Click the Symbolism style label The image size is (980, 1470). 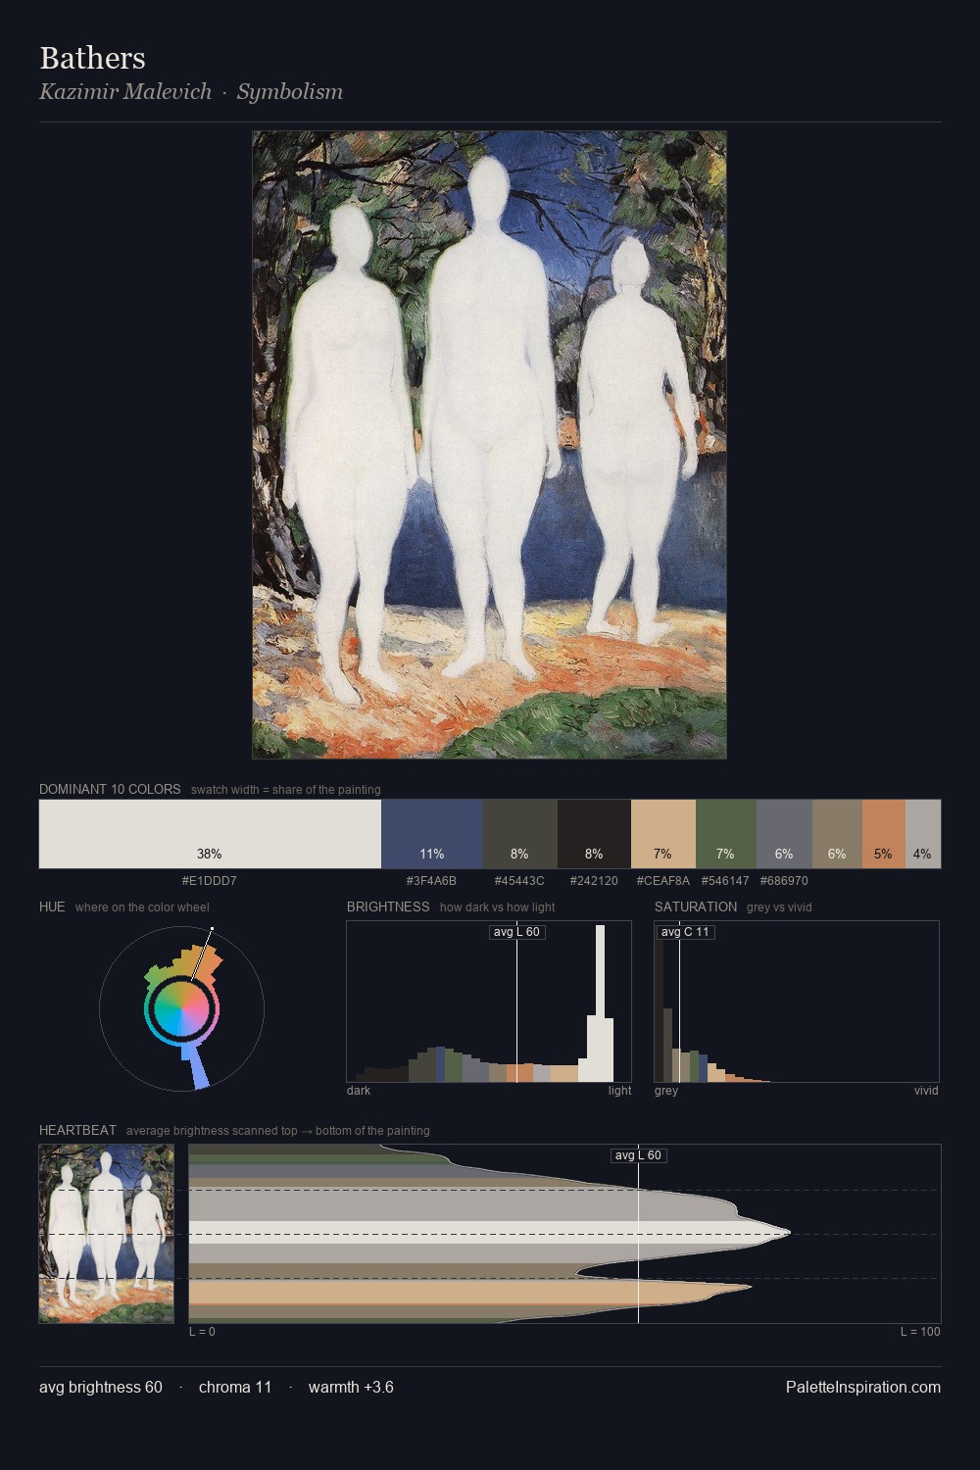tap(290, 91)
